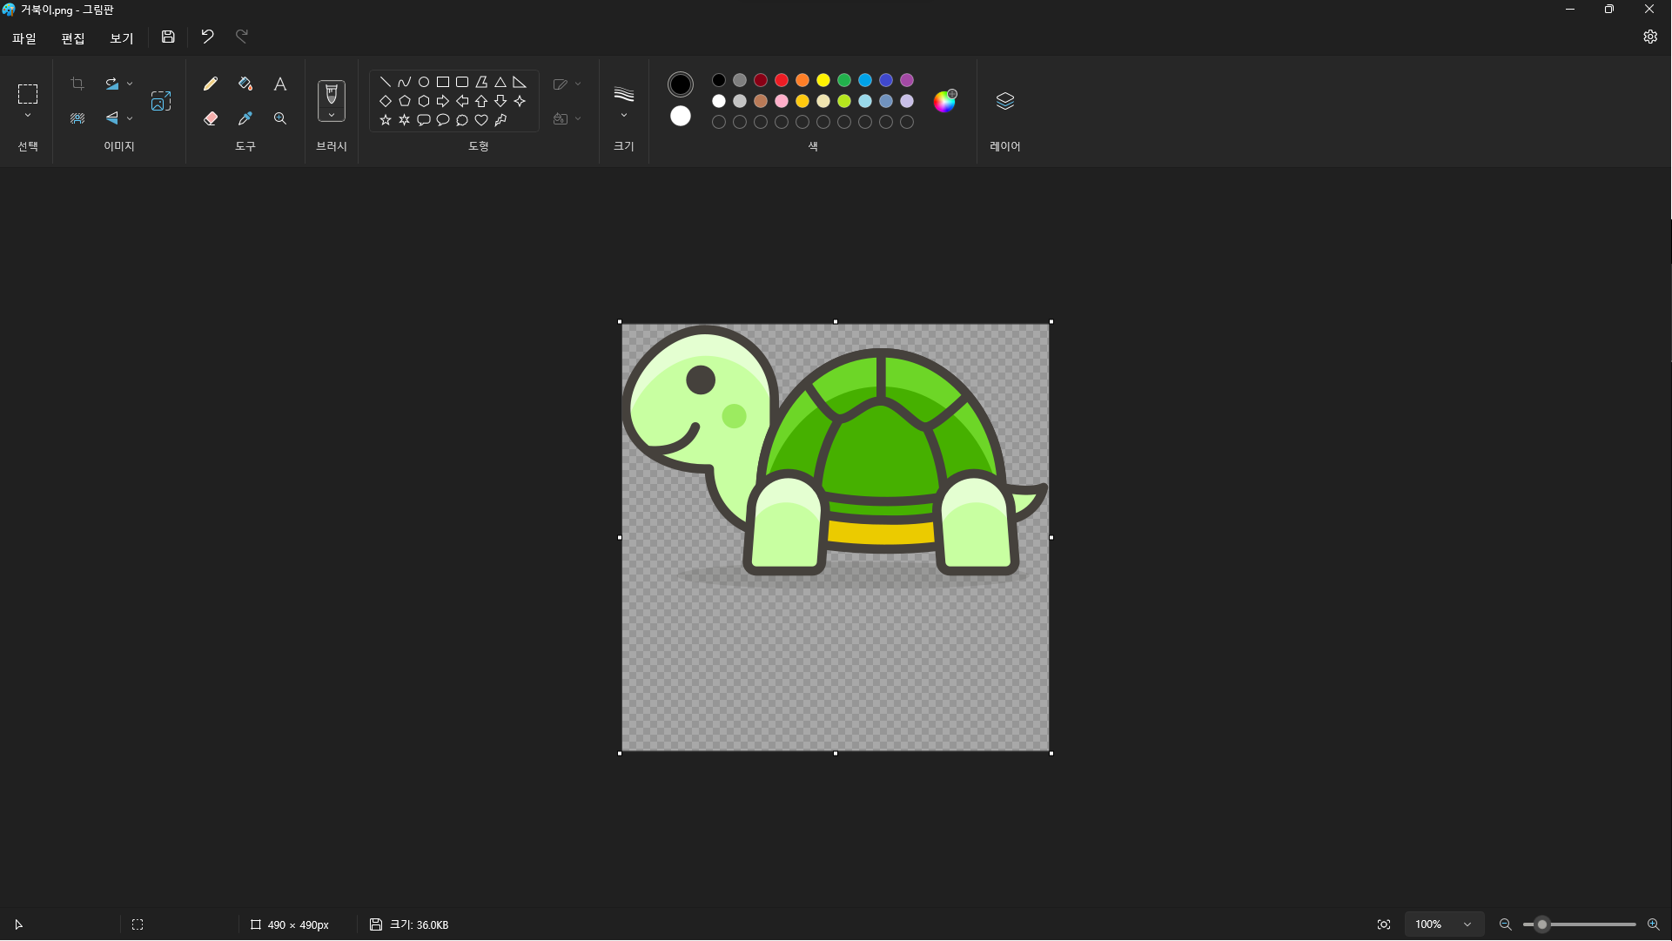Open the Edit colors wheel
The image size is (1672, 941).
944,101
